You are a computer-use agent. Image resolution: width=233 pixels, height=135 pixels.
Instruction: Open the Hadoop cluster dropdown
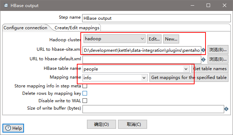tap(114, 39)
